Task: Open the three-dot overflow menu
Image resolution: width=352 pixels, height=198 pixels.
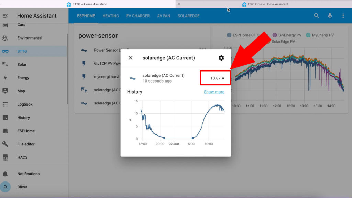Action: coord(343,16)
